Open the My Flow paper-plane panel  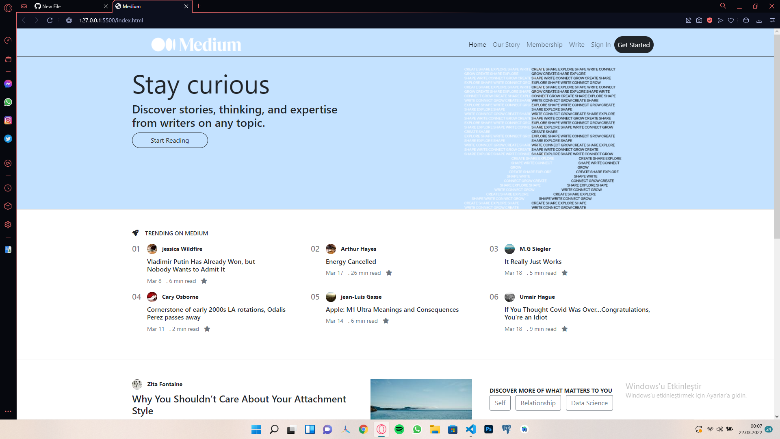coord(720,20)
